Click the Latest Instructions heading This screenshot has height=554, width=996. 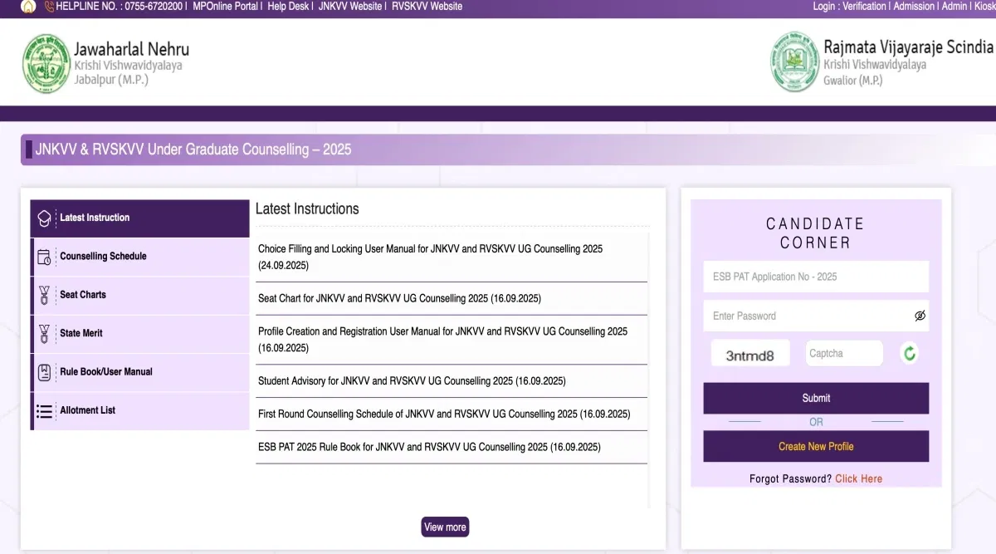(x=307, y=208)
